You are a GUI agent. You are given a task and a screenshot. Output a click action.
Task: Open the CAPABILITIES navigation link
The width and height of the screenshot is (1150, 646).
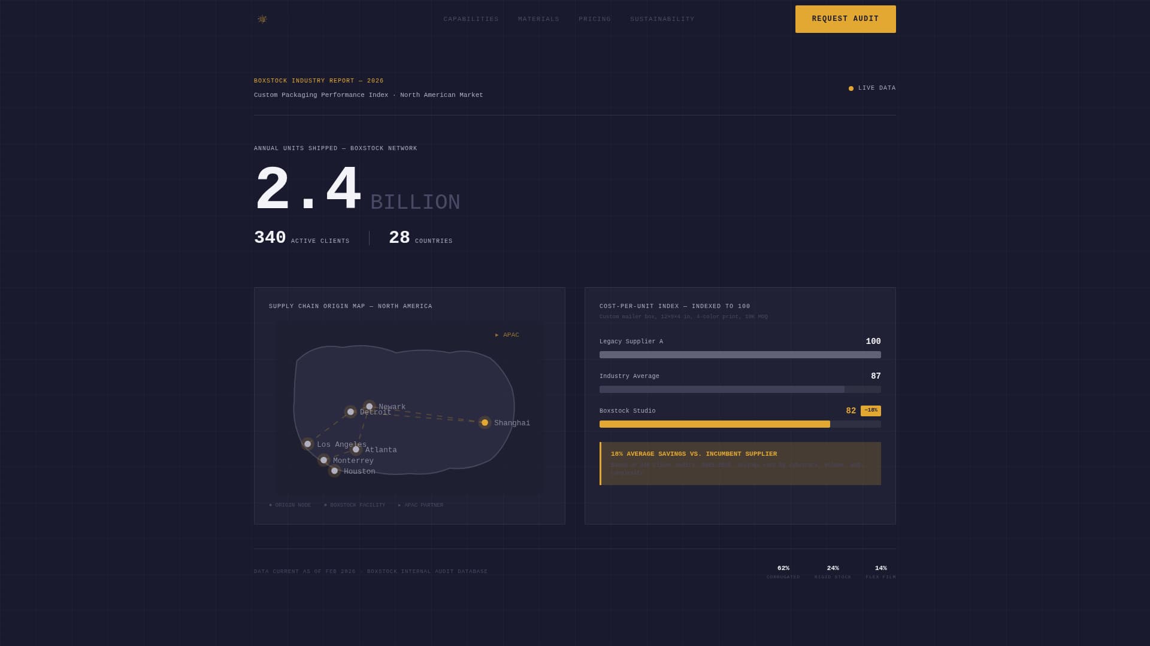(471, 19)
